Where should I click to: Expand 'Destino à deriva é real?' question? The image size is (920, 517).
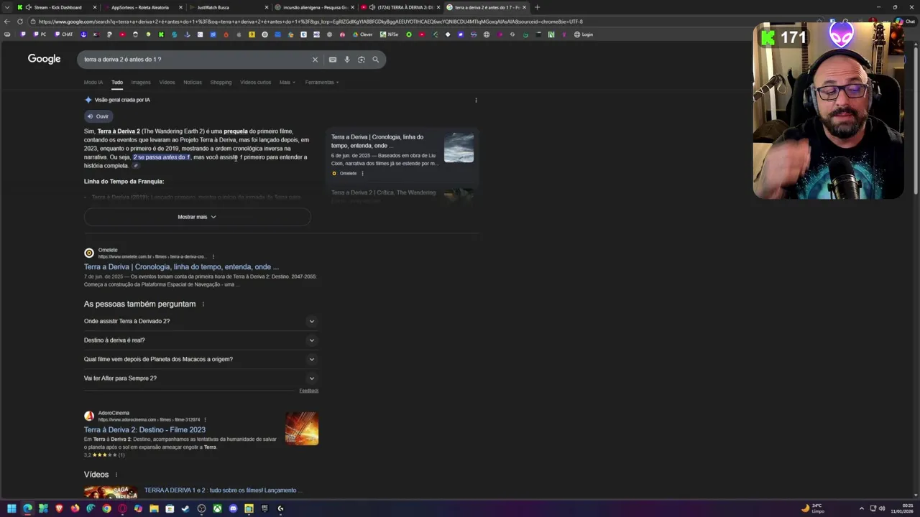(200, 340)
